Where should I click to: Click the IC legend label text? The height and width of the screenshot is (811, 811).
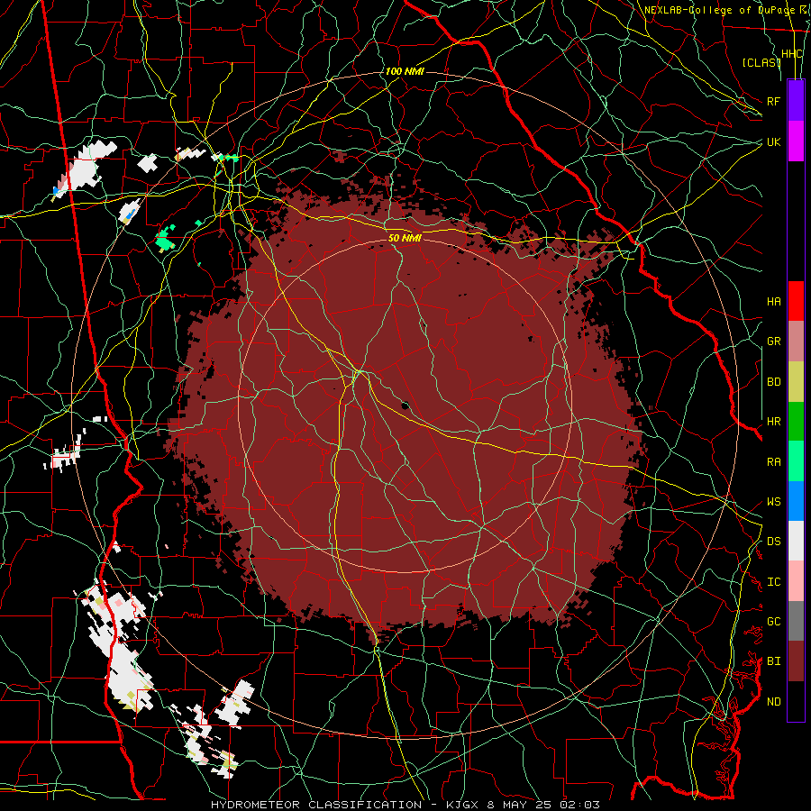(773, 581)
